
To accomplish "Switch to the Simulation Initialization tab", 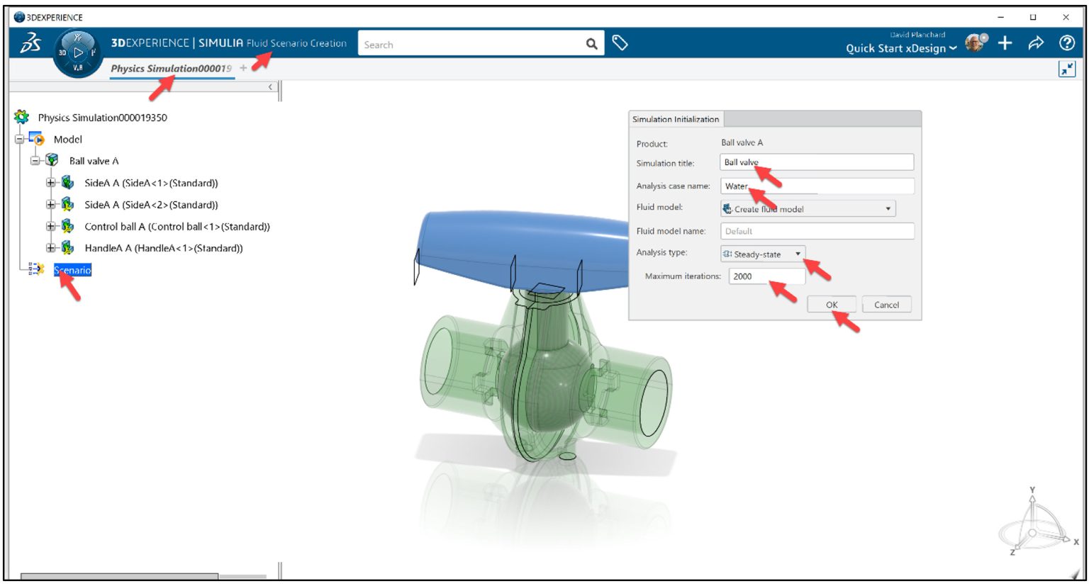I will tap(674, 119).
